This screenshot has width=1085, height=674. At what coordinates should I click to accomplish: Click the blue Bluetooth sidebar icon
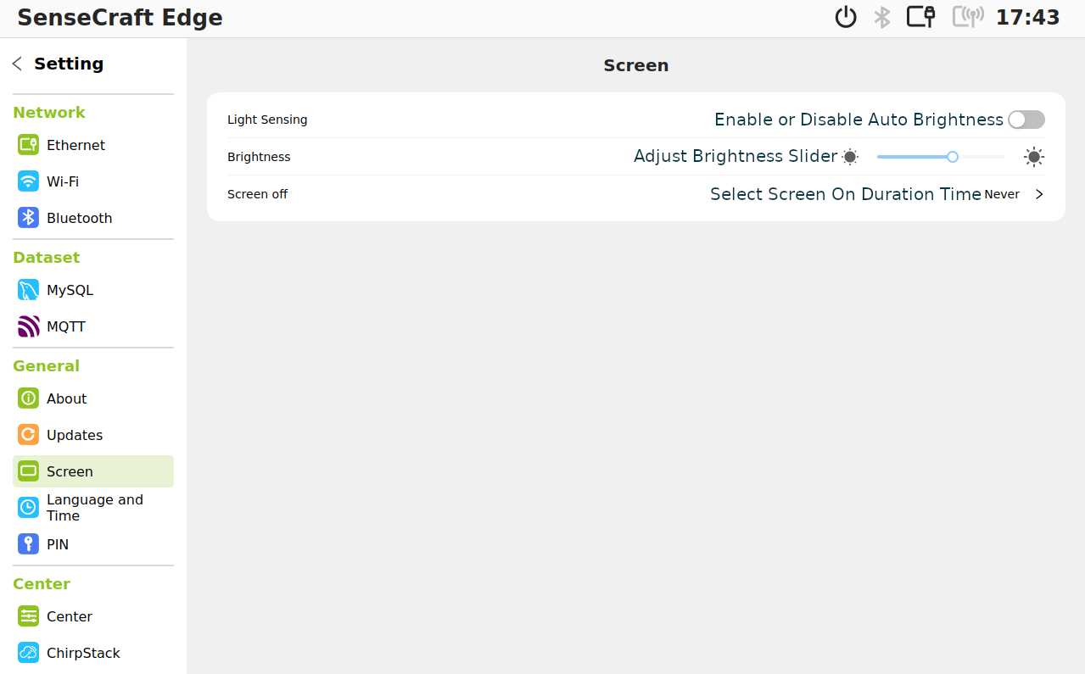pyautogui.click(x=28, y=218)
